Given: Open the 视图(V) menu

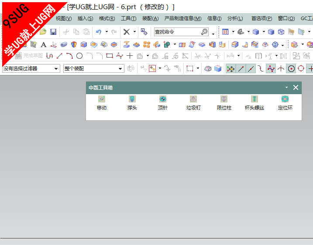Looking at the screenshot, I should click(64, 19).
